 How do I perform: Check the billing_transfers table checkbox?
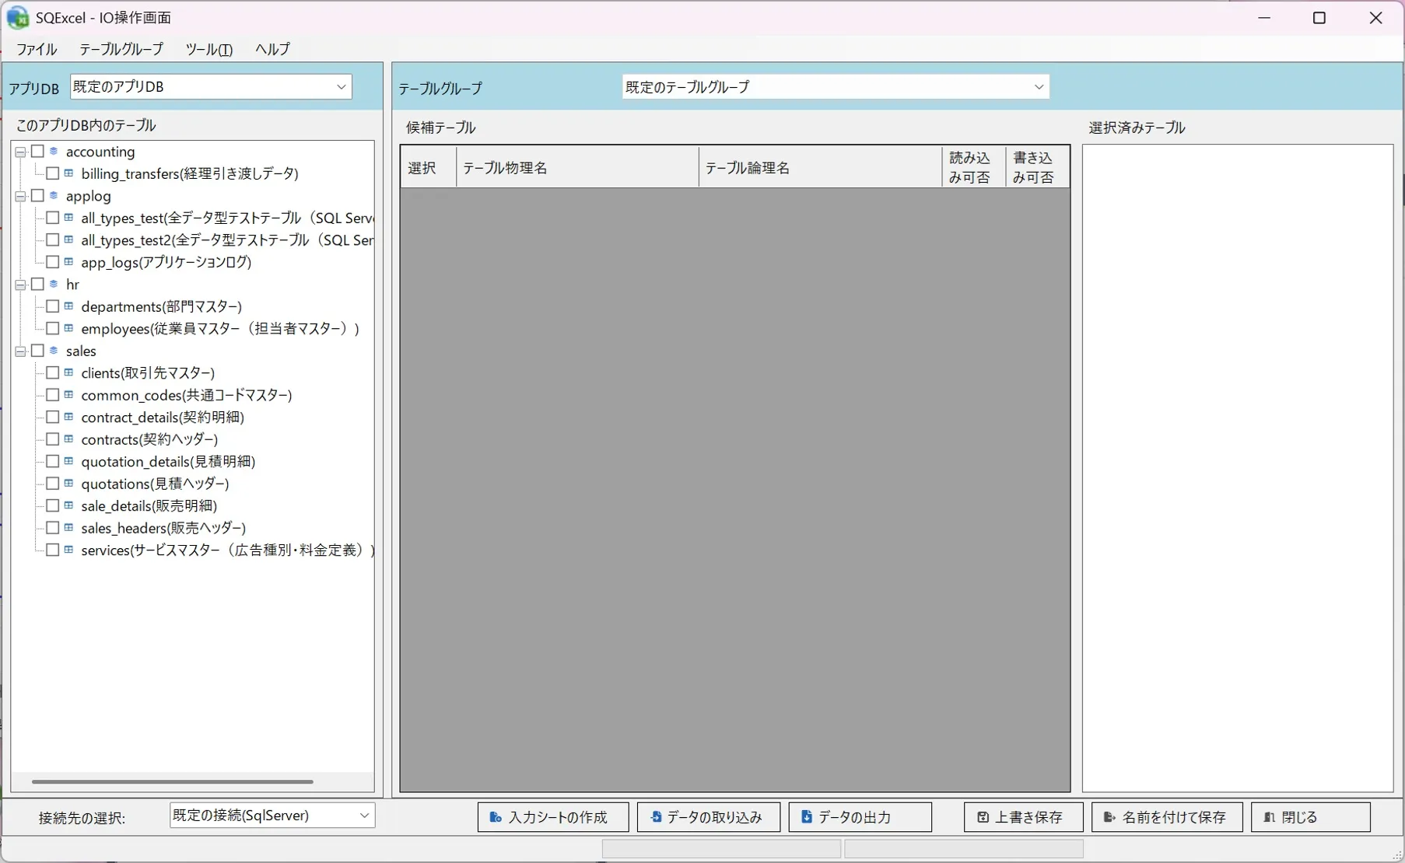53,173
